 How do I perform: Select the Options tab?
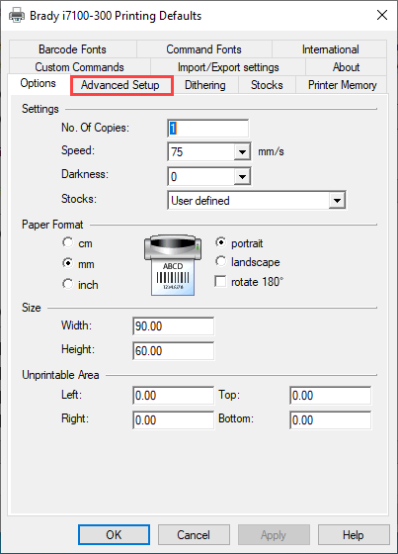[x=39, y=83]
